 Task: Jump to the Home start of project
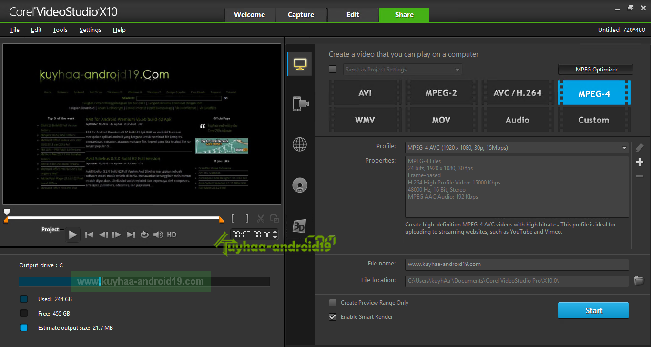point(89,235)
